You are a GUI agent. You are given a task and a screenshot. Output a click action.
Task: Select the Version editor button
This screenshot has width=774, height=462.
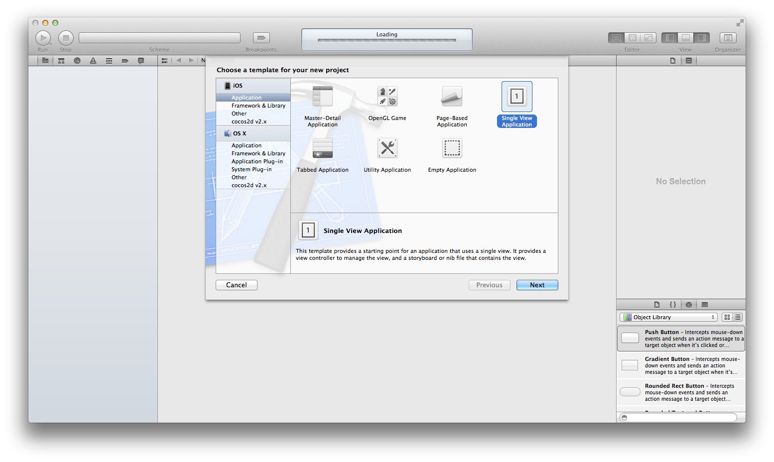tap(648, 38)
